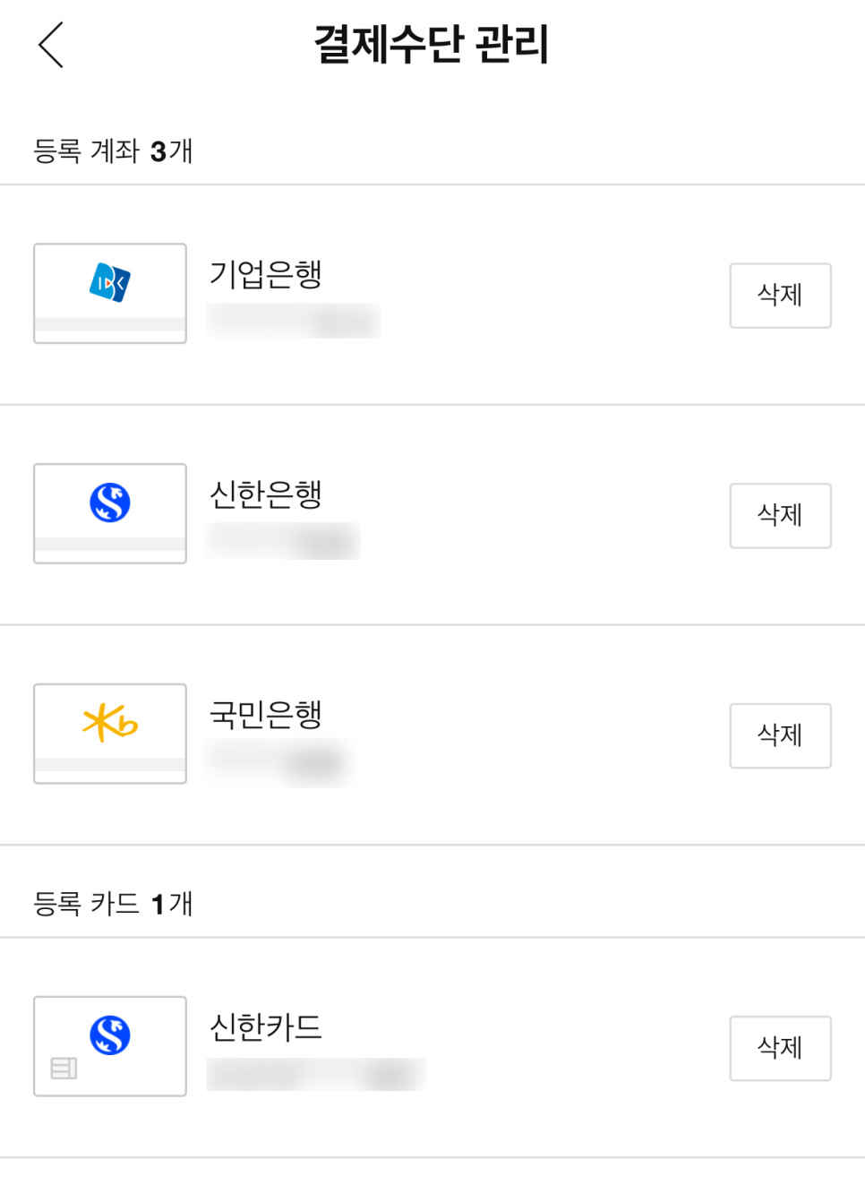The height and width of the screenshot is (1185, 865).
Task: Tap the blurred account number under 국민은행
Action: point(278,762)
